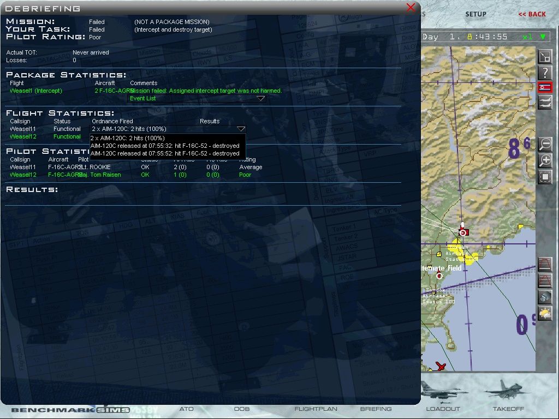Zoom out the map with minus magnifier
Image resolution: width=559 pixels, height=419 pixels.
(x=545, y=144)
